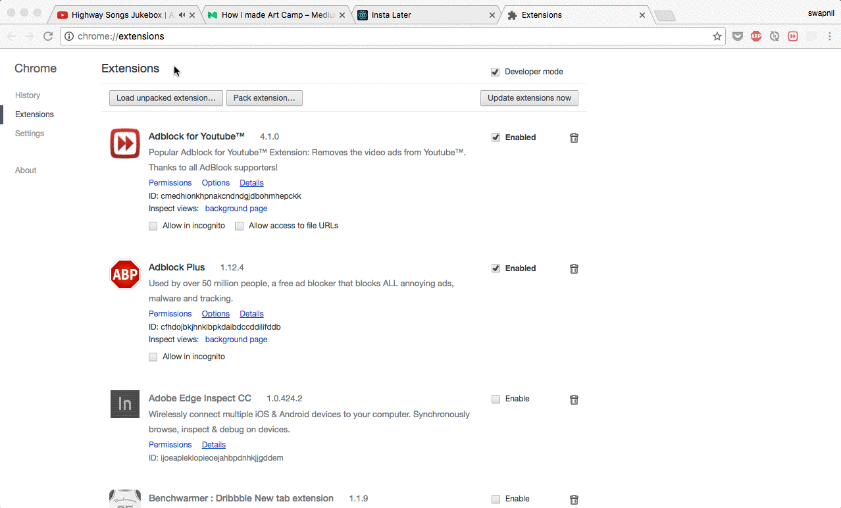Toggle the Developer mode checkbox
841x508 pixels.
[495, 72]
